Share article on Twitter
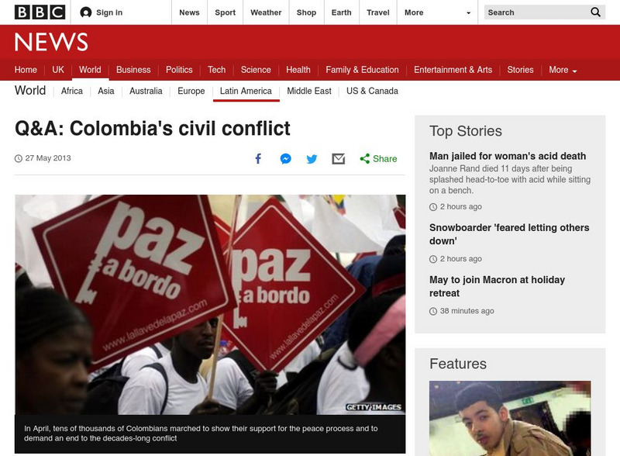The width and height of the screenshot is (620, 456). coord(312,159)
